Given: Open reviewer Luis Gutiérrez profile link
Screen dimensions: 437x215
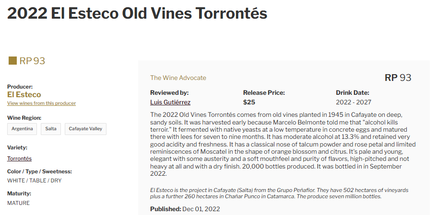Looking at the screenshot, I should pyautogui.click(x=170, y=102).
